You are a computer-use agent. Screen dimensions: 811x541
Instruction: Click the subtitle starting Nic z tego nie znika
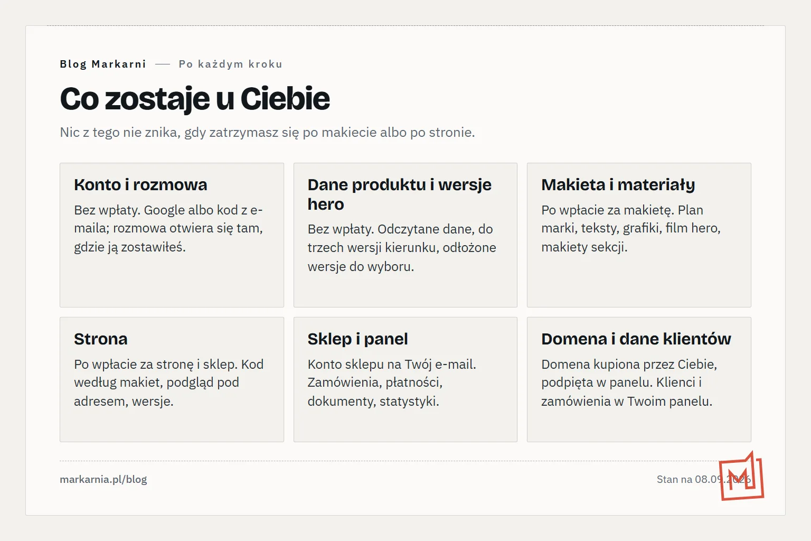268,132
